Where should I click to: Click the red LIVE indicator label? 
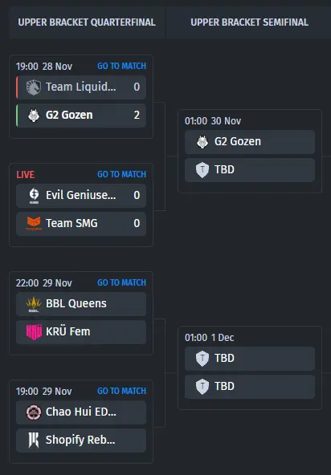click(x=26, y=174)
